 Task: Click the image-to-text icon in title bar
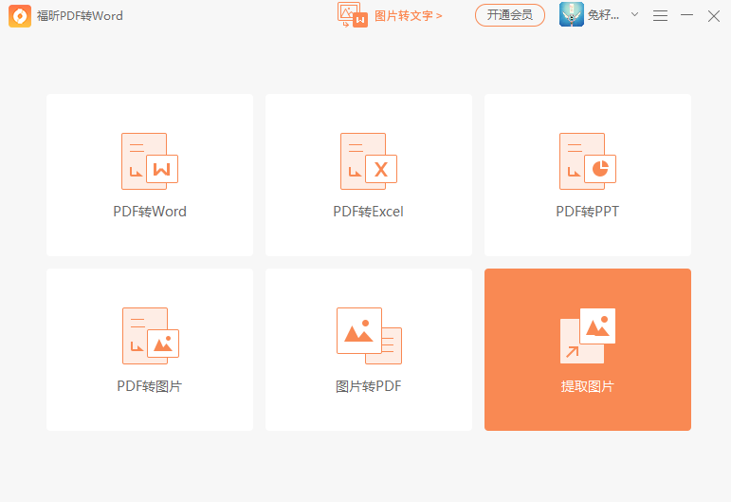click(352, 14)
